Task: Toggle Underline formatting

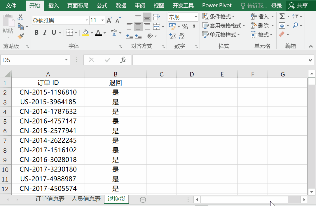Action: (54, 32)
